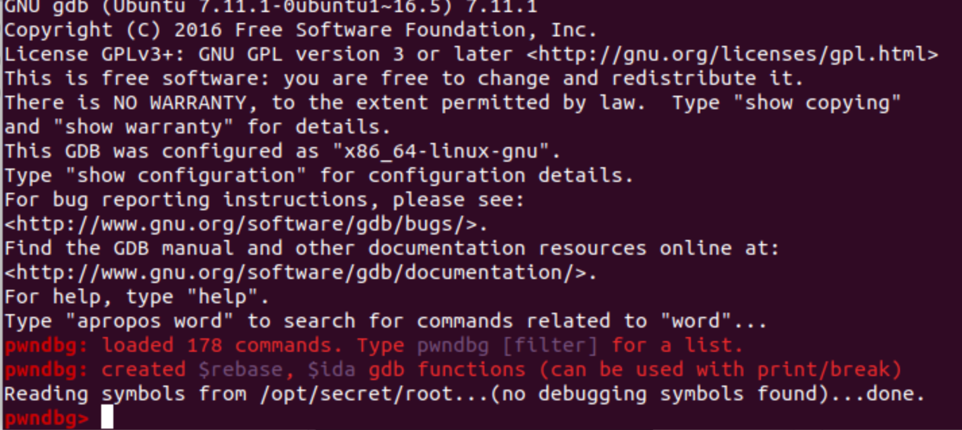Open the GDB bugs URL
This screenshot has height=430, width=962.
point(246,224)
